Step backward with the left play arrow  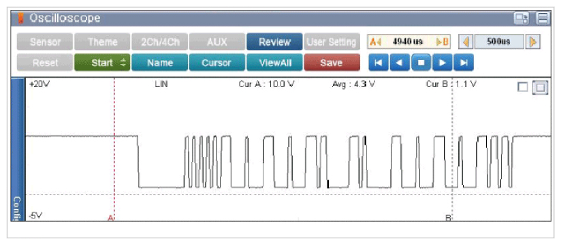pos(400,63)
